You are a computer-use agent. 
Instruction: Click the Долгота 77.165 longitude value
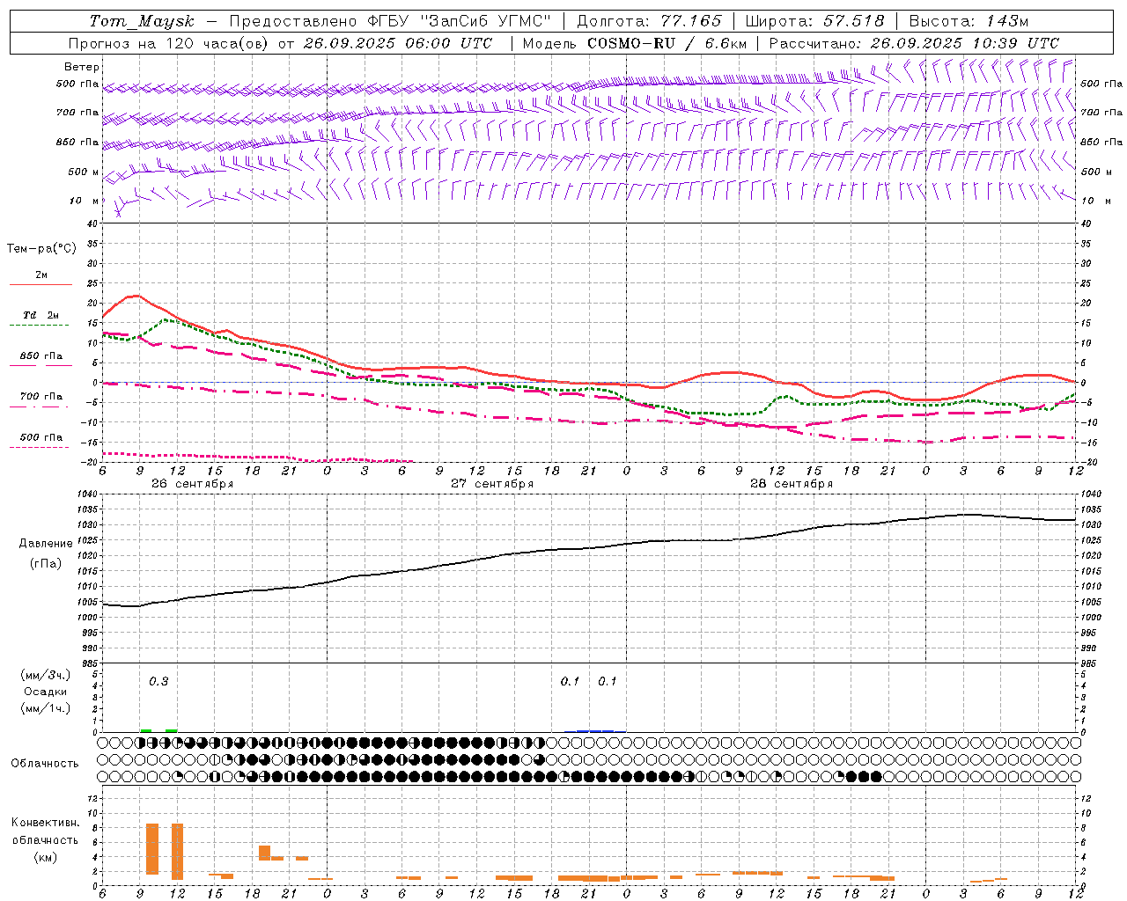click(690, 21)
